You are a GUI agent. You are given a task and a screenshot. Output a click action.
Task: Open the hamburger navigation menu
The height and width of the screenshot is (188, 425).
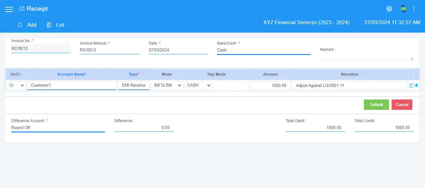[9, 9]
